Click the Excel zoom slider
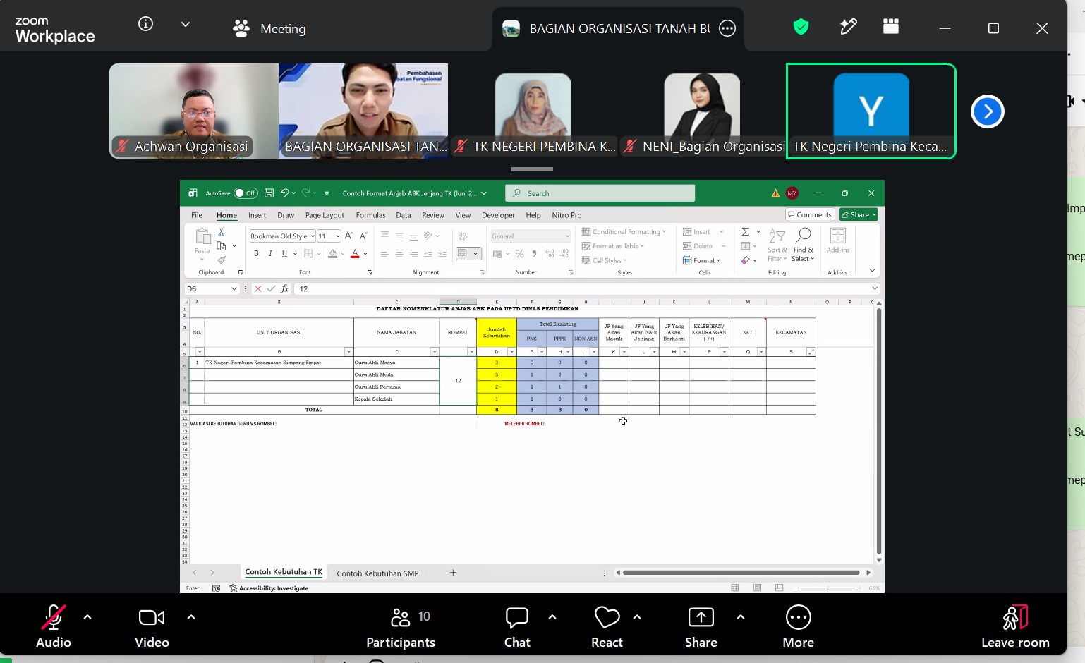The height and width of the screenshot is (663, 1085). [x=827, y=588]
